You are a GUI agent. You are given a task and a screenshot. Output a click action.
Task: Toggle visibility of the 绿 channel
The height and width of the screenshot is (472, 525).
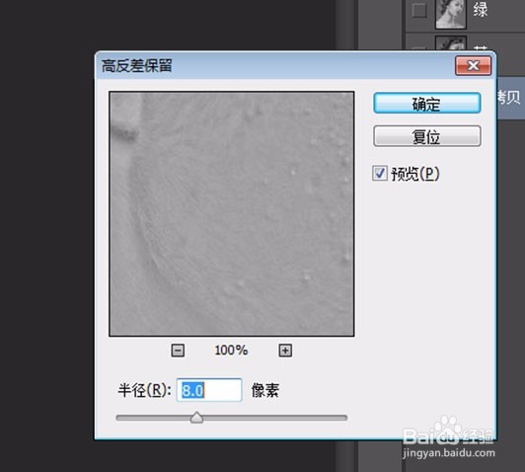(418, 10)
